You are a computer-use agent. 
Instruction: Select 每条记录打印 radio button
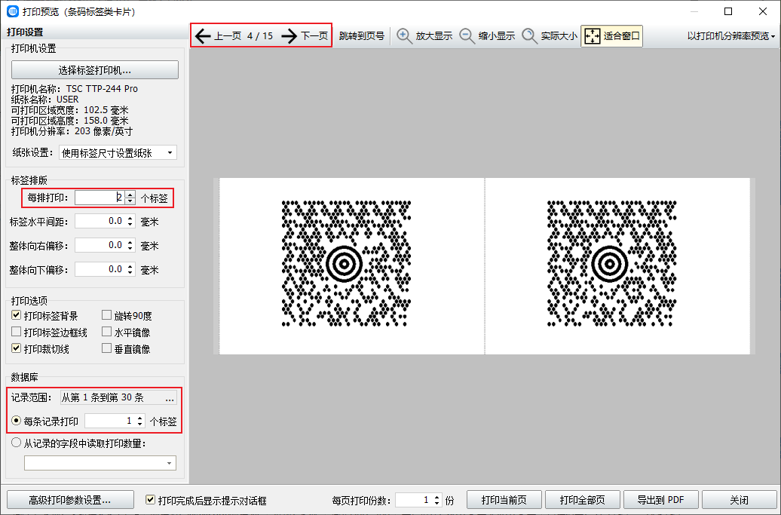tap(17, 421)
